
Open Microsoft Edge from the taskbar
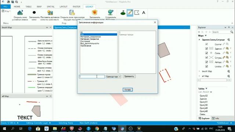click(30, 129)
